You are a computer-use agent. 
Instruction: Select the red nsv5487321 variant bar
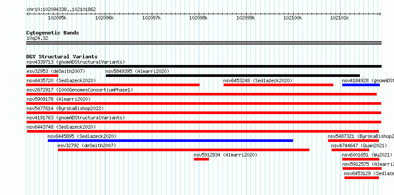(x=353, y=141)
